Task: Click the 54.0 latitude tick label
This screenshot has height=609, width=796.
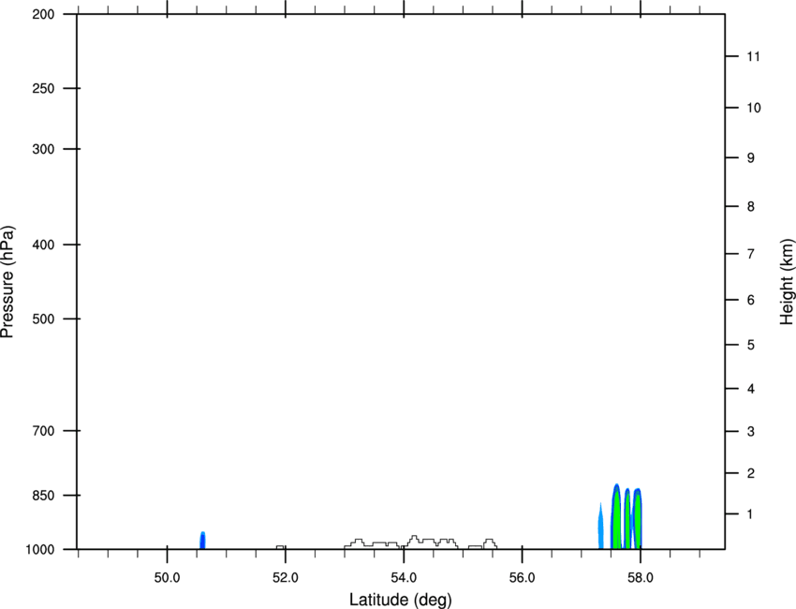Action: (x=404, y=578)
